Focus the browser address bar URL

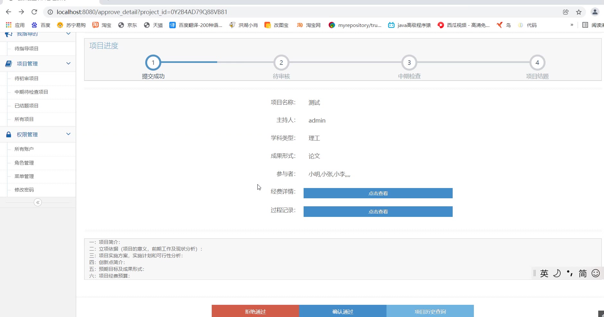142,12
